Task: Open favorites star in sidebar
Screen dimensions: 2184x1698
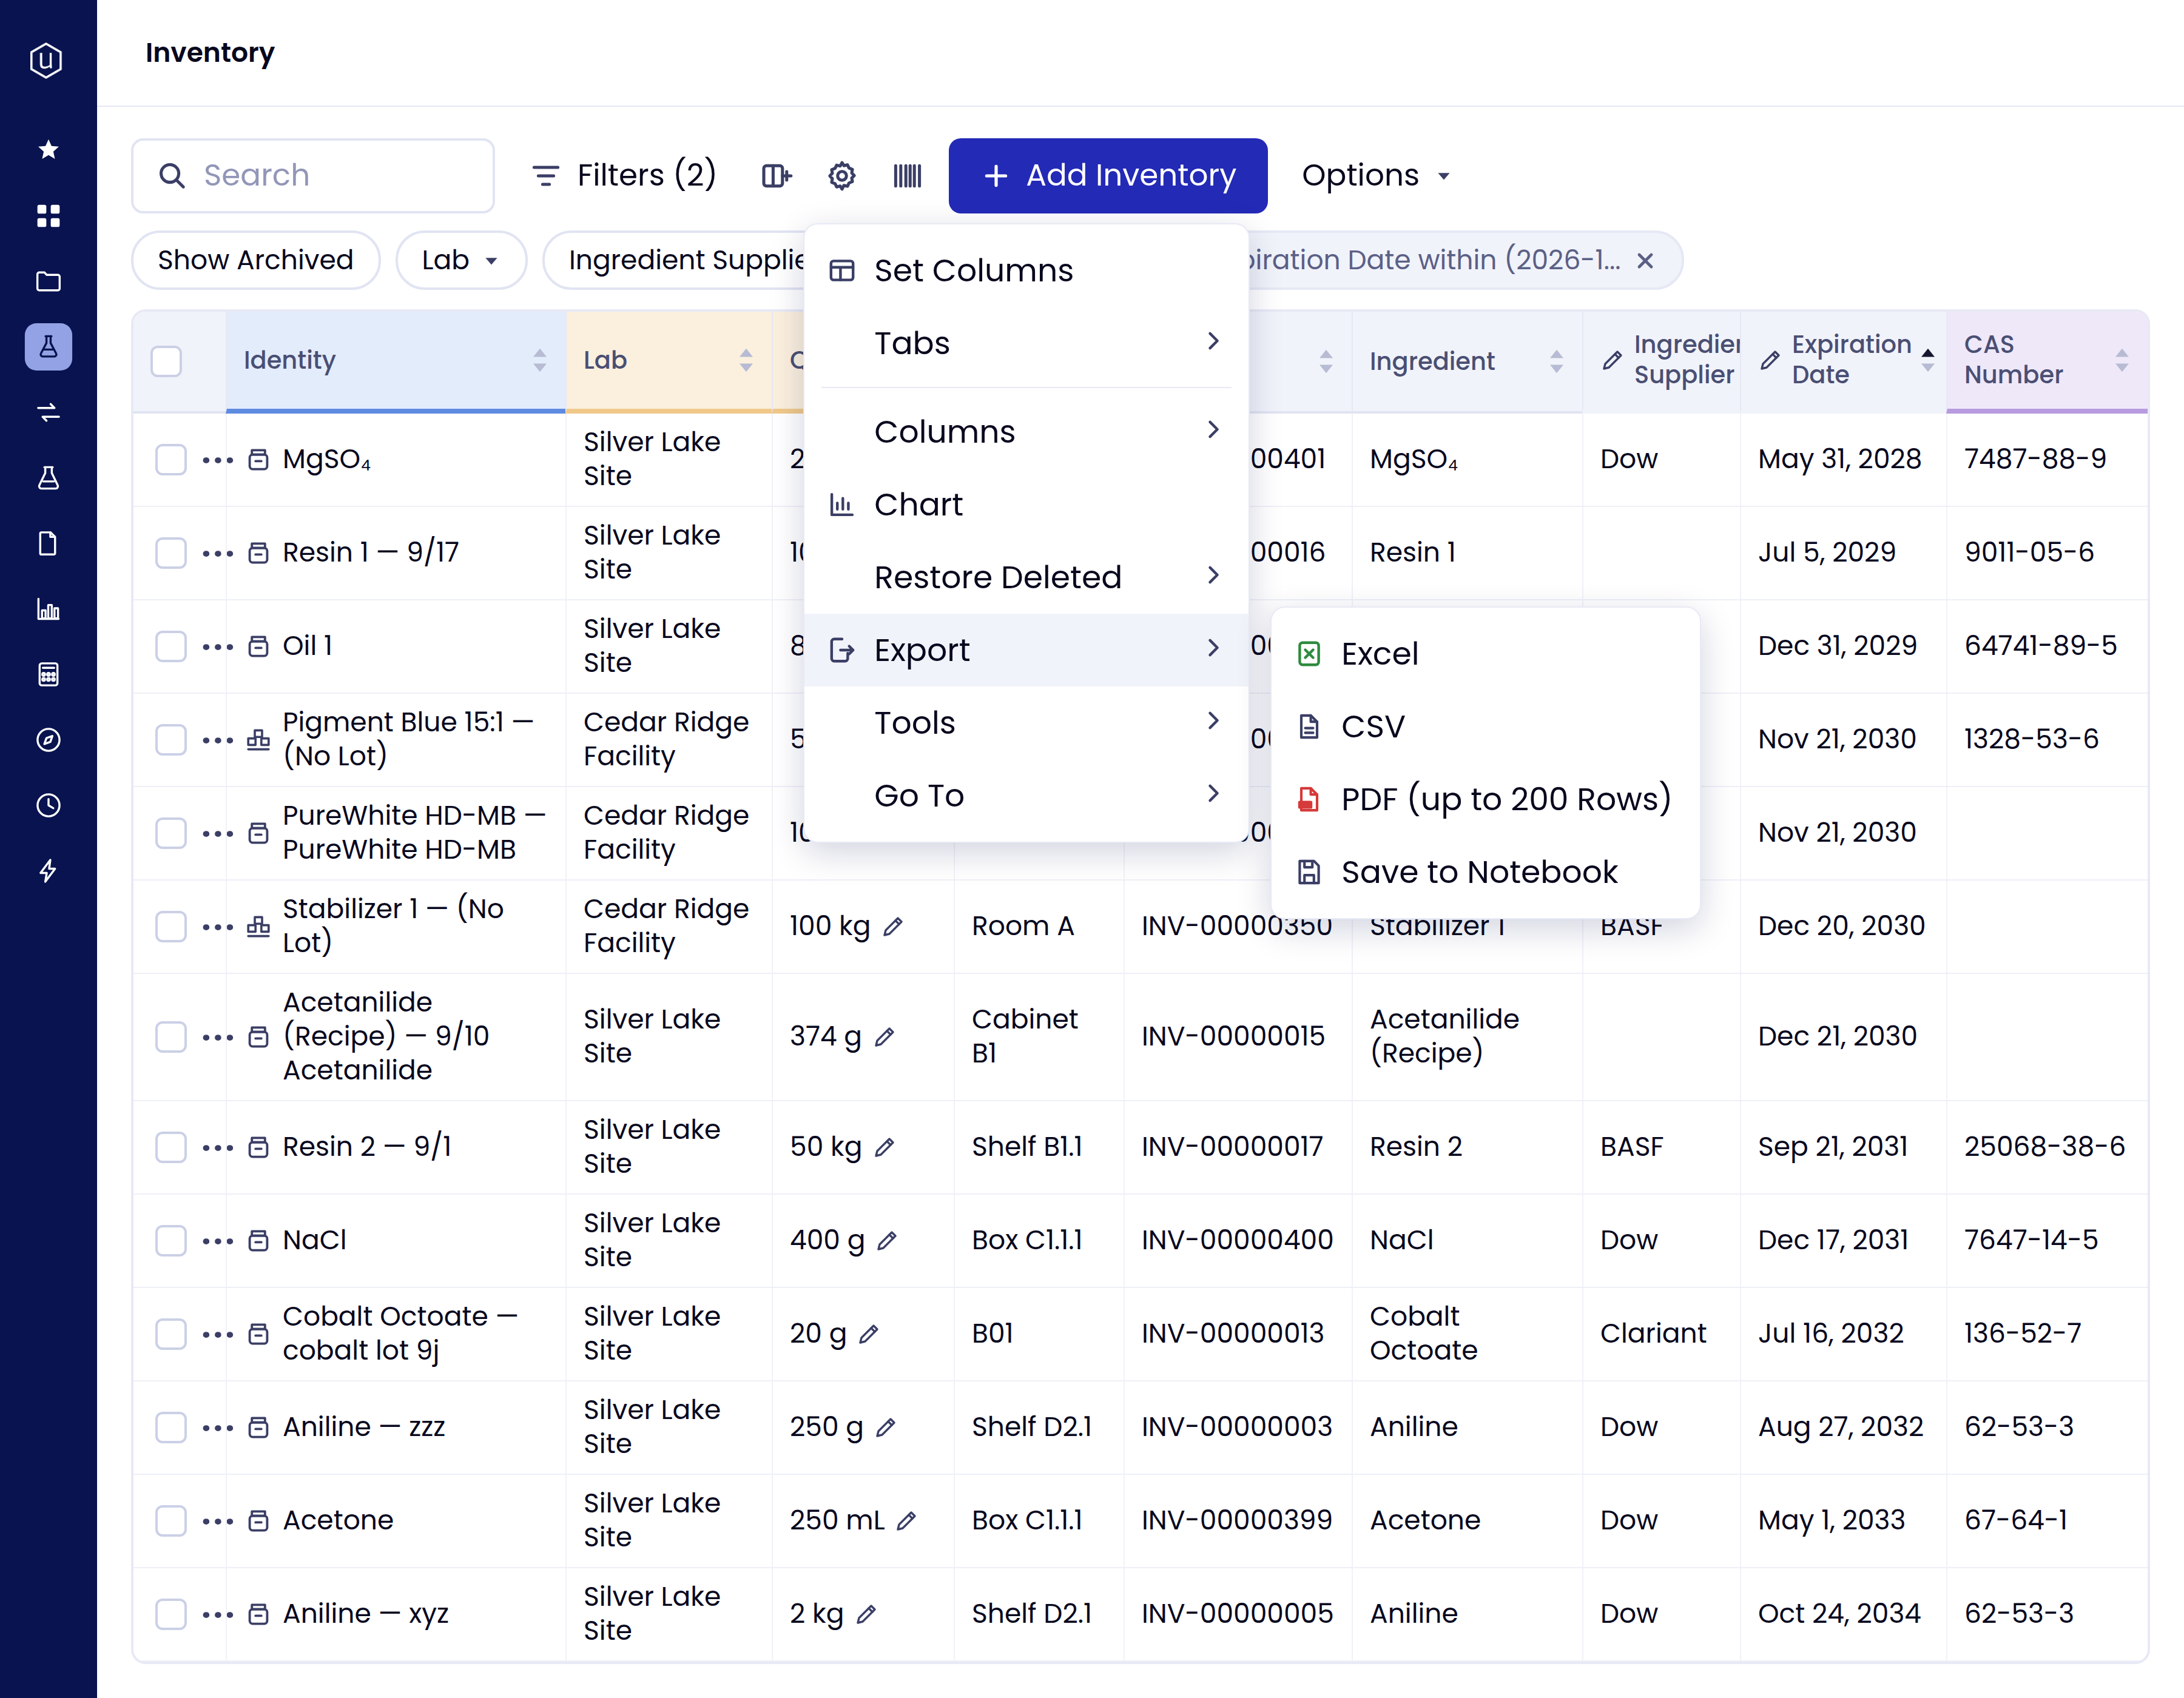Action: point(48,150)
